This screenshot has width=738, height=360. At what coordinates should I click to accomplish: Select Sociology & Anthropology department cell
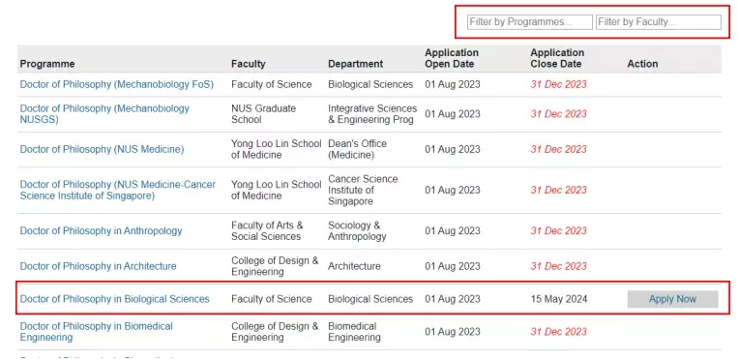357,231
